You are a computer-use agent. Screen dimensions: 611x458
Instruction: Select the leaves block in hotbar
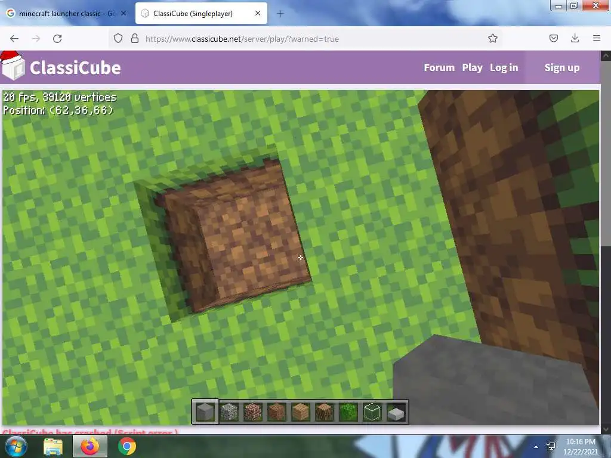348,412
